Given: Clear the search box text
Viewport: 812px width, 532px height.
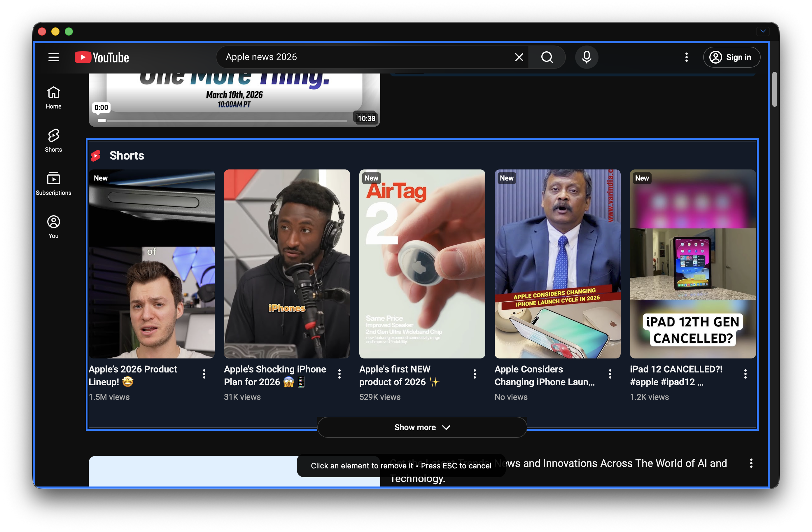Looking at the screenshot, I should [519, 57].
